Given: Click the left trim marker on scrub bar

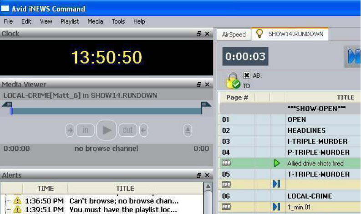Looking at the screenshot, I should click(7, 105).
